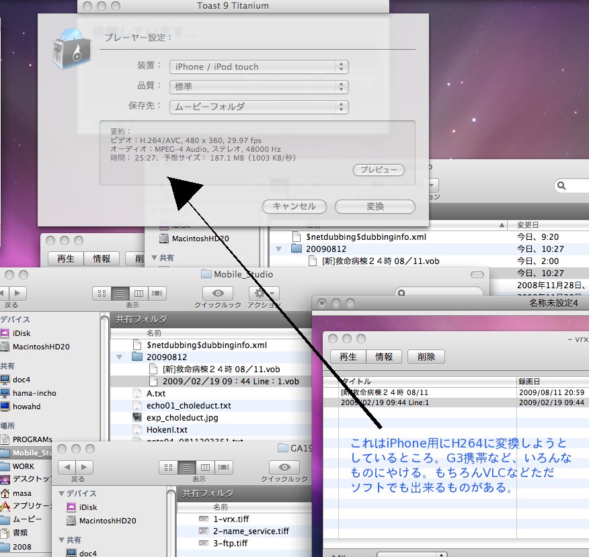589x557 pixels.
Task: Open the 装置 device popup in Toast
Action: pyautogui.click(x=259, y=67)
